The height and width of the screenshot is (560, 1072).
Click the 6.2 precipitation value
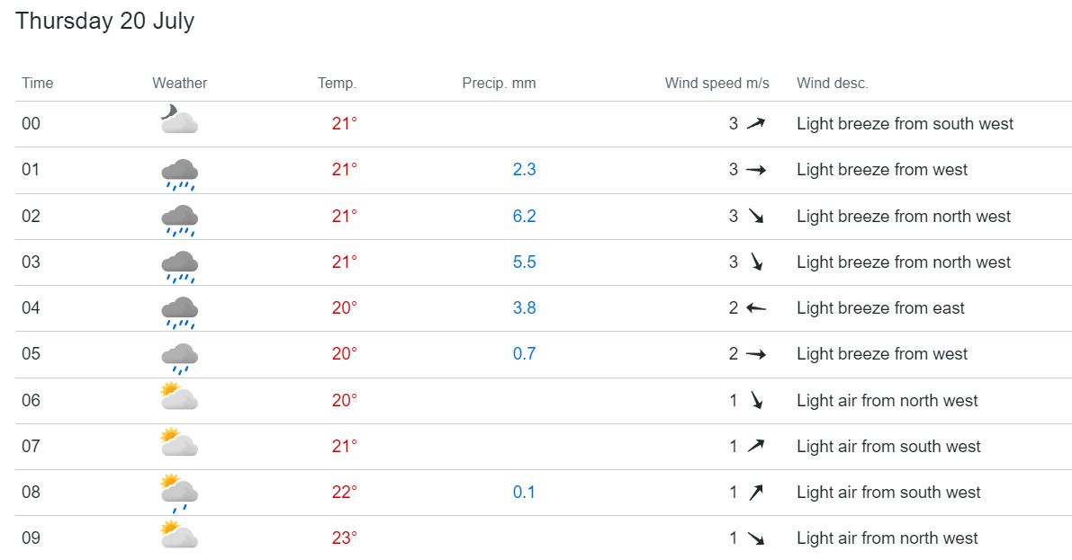(525, 217)
